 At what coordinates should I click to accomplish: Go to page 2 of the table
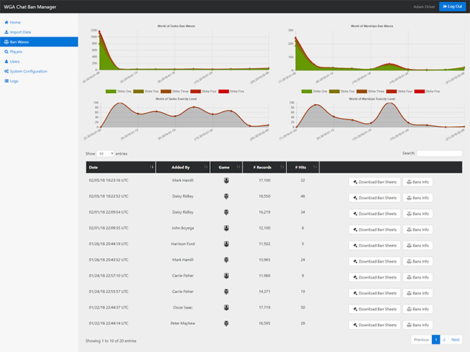coord(445,340)
